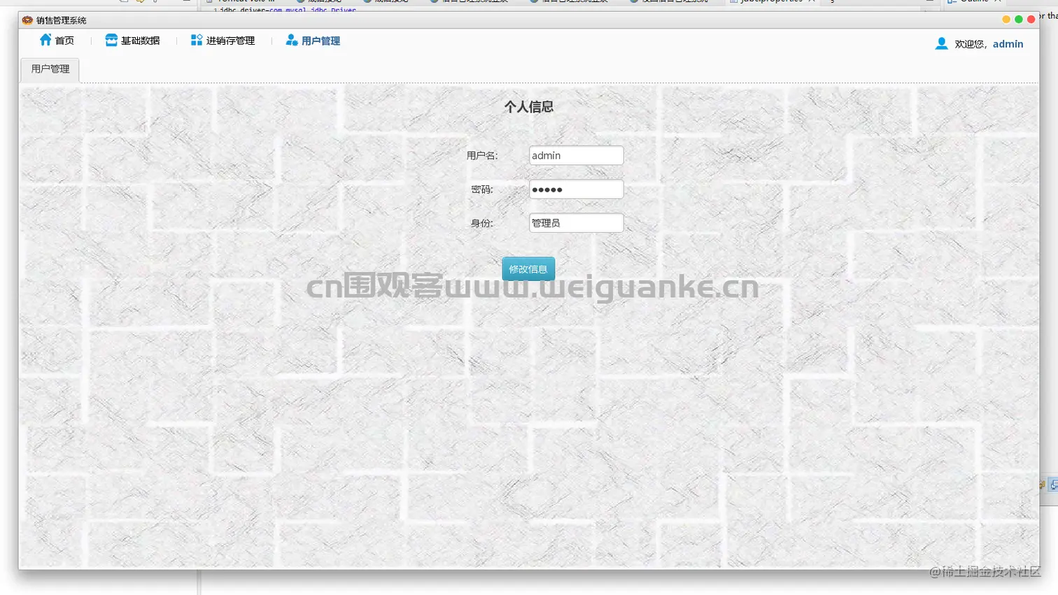Click the 欢迎您 greeting text
This screenshot has height=595, width=1058.
[969, 44]
